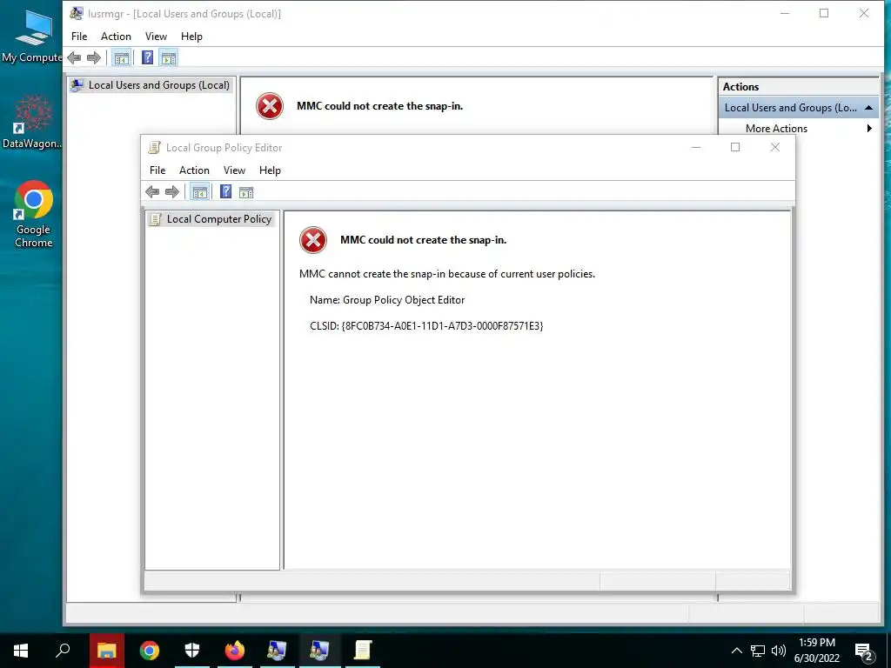
Task: Open DataWagon desktop shortcut
Action: [x=32, y=122]
